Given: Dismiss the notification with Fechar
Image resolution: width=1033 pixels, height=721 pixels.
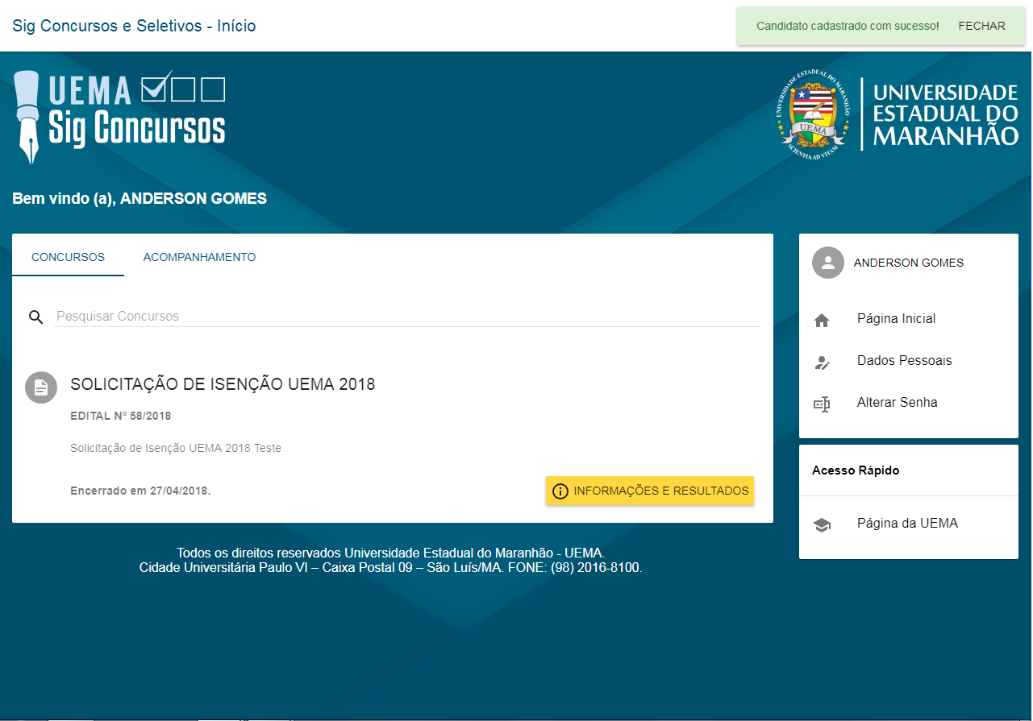Looking at the screenshot, I should pos(981,26).
